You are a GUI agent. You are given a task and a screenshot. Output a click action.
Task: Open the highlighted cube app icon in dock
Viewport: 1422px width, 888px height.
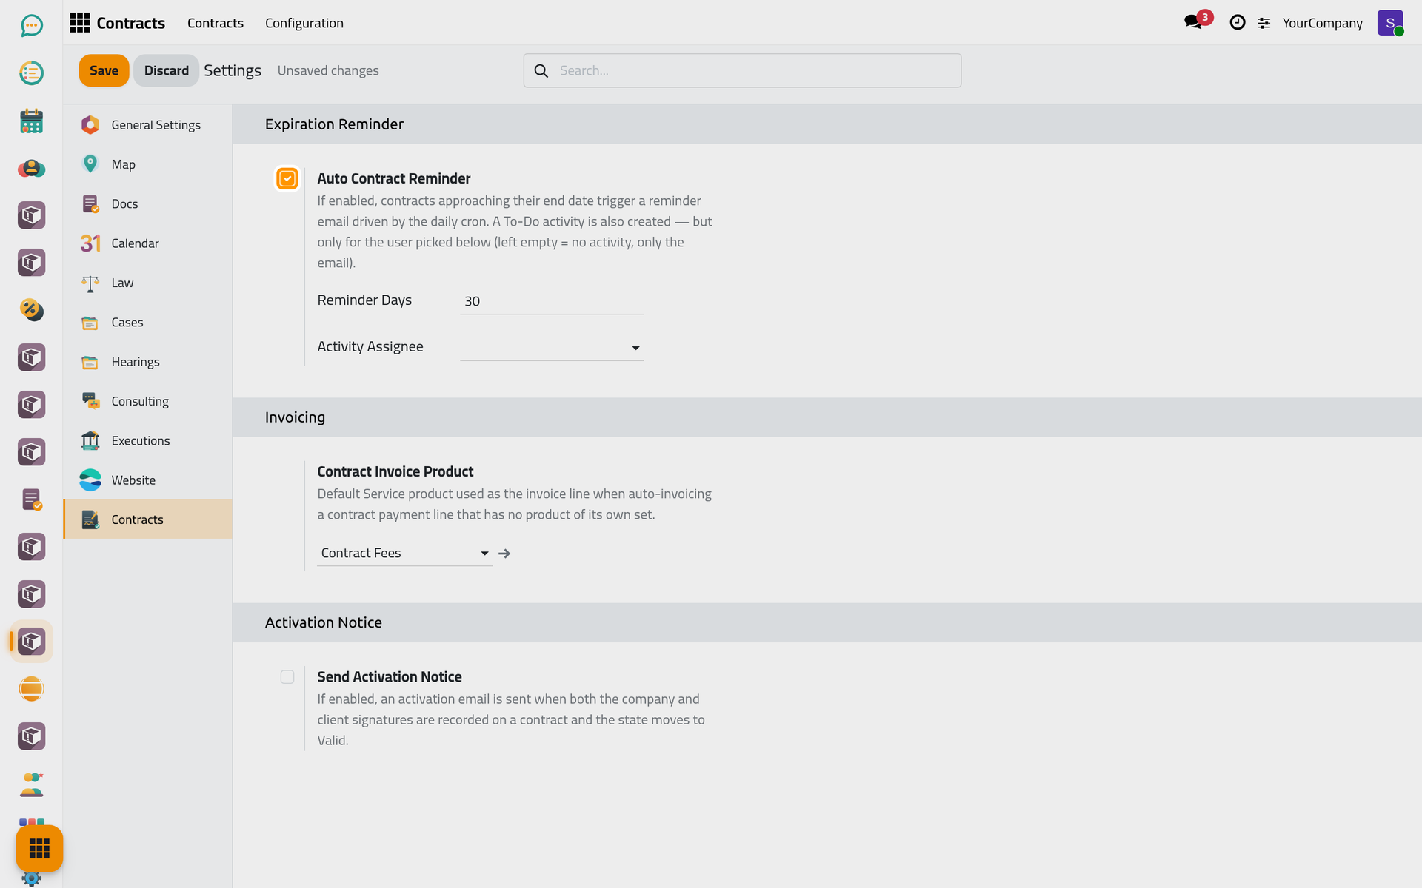tap(31, 642)
